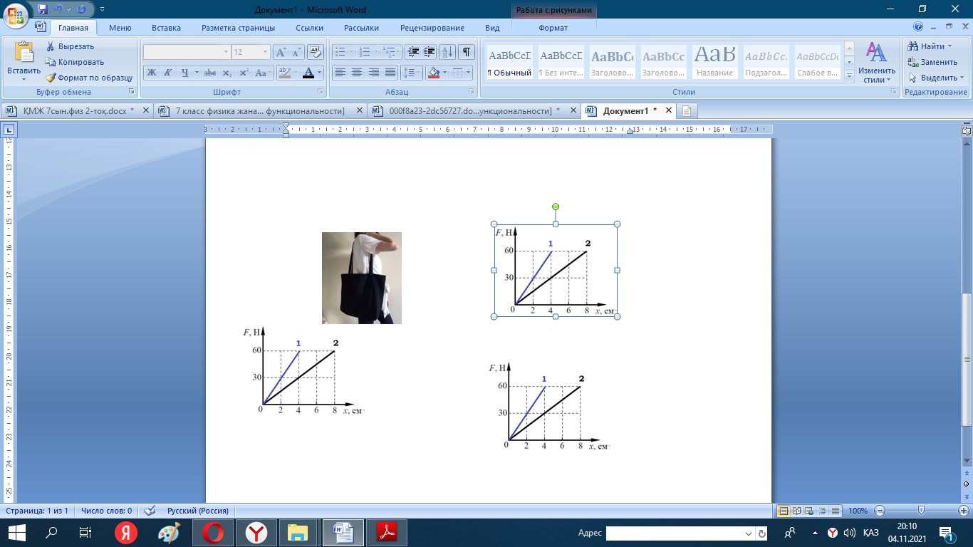
Task: Apply paragraph shading fill color
Action: pyautogui.click(x=435, y=73)
